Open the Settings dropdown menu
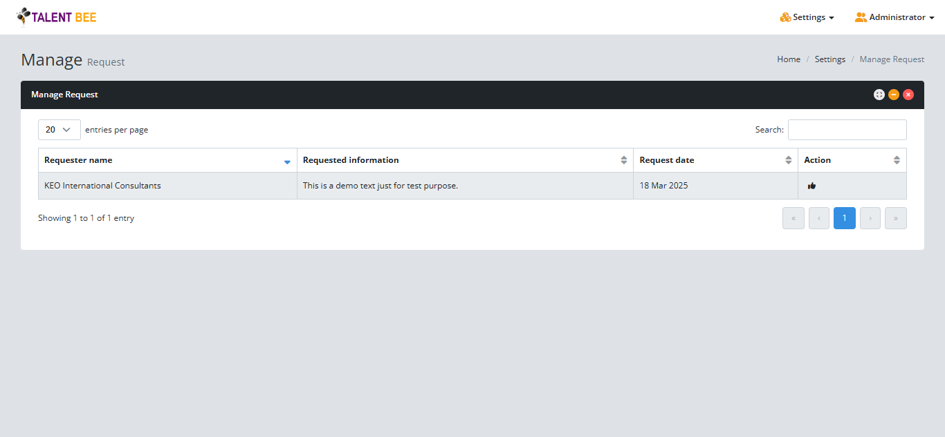This screenshot has height=437, width=945. (808, 17)
